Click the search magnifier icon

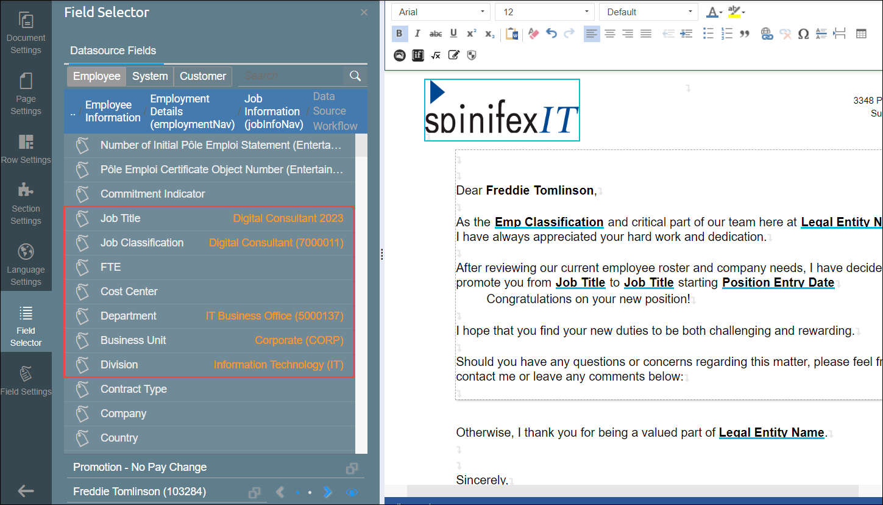pyautogui.click(x=355, y=76)
